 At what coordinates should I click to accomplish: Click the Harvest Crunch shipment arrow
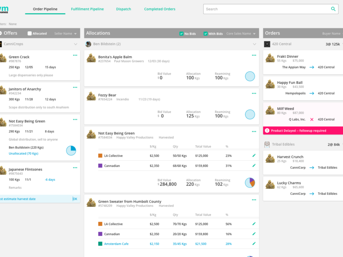312,167
